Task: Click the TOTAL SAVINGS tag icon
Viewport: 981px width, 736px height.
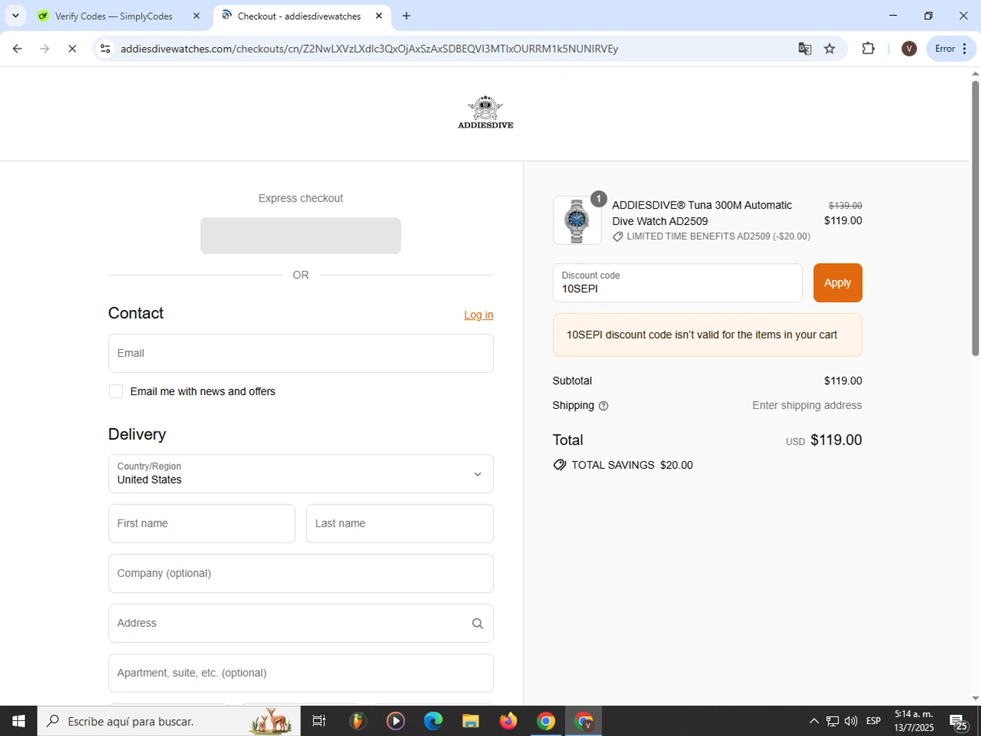Action: [x=559, y=465]
